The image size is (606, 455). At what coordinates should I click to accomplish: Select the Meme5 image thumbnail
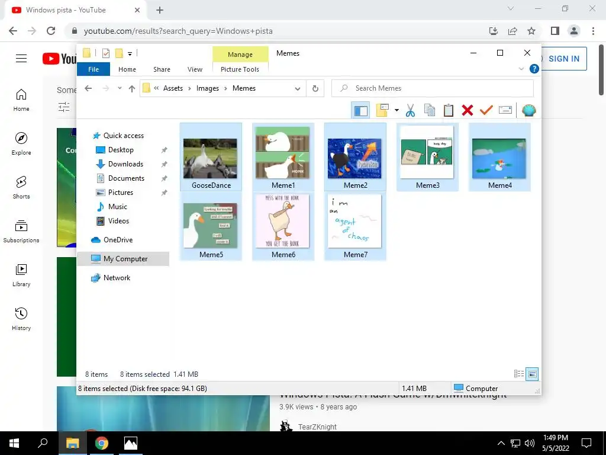click(211, 226)
